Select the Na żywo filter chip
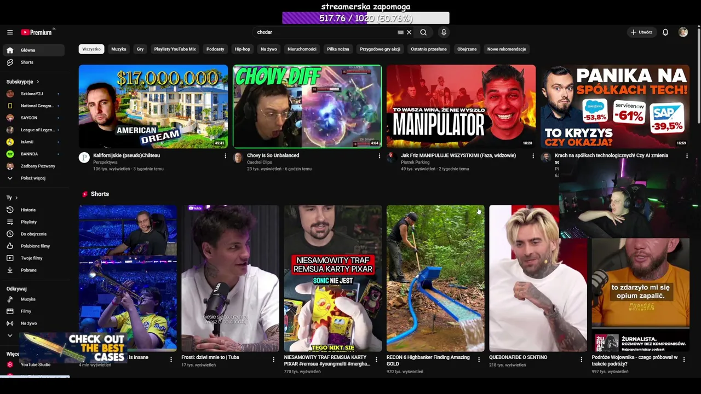This screenshot has height=394, width=701. [x=269, y=49]
